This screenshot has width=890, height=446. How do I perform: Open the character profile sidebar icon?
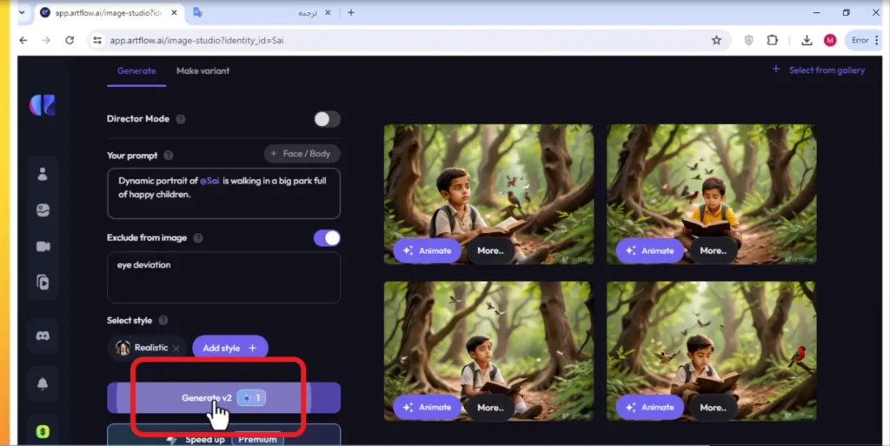43,174
